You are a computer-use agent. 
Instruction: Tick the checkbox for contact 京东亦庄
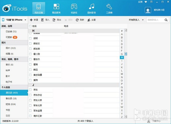coord(30,95)
